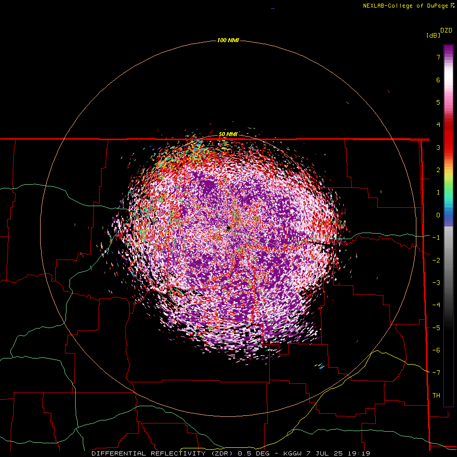Click the 0 value on color scale
The image size is (457, 457).
coord(438,215)
